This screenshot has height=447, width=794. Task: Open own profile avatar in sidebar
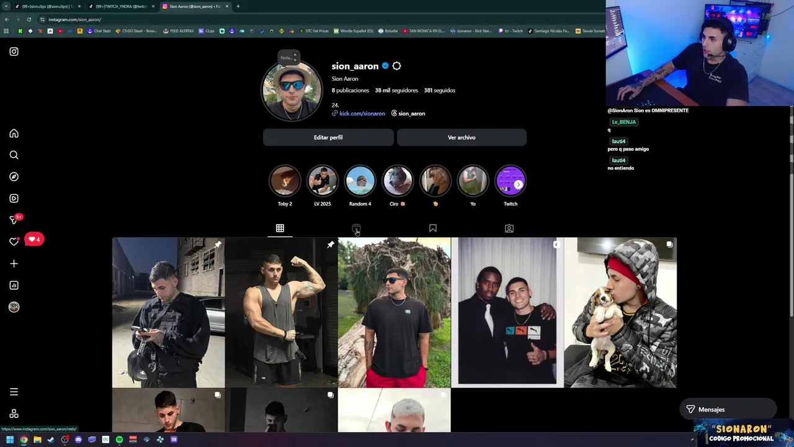14,307
